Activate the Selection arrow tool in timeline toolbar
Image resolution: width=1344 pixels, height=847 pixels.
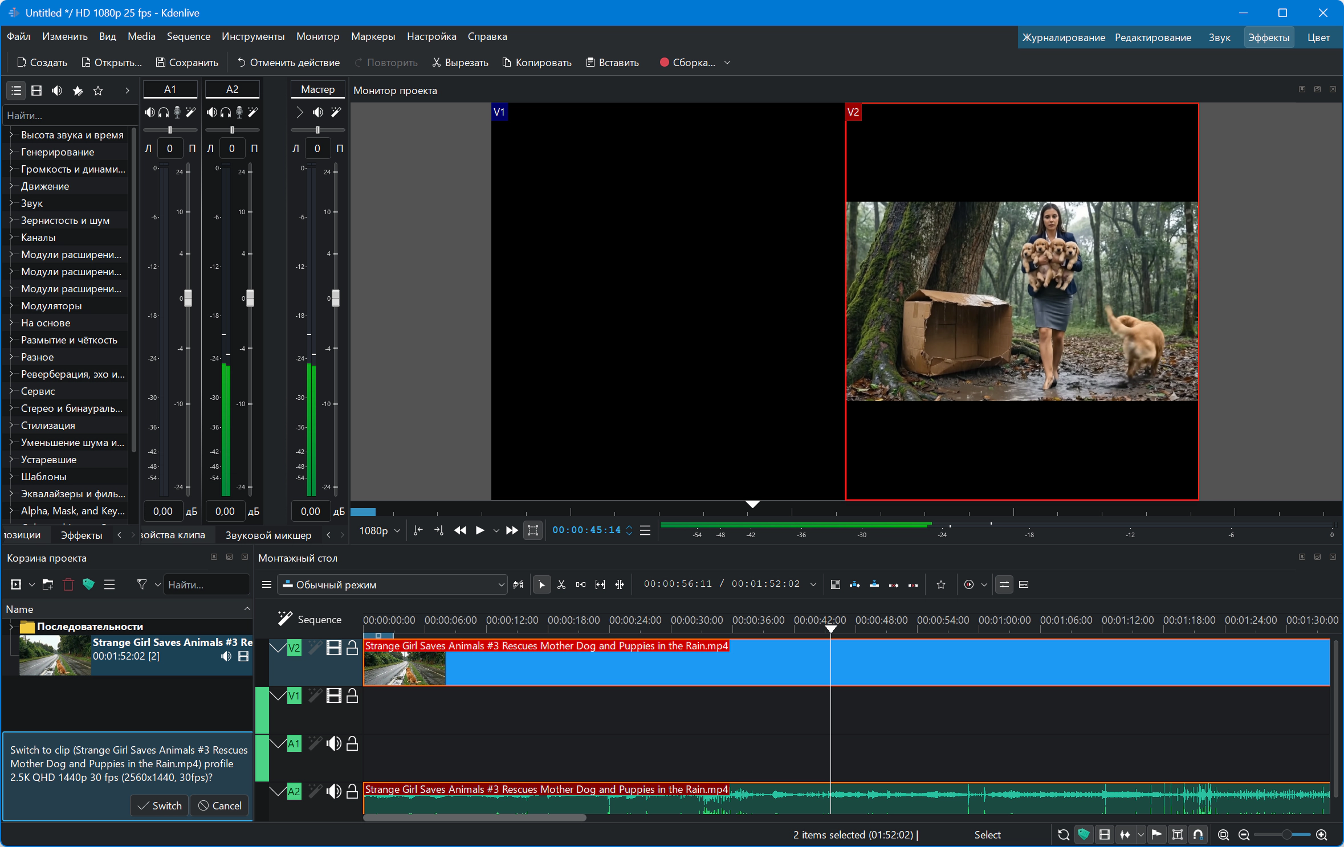click(x=542, y=585)
